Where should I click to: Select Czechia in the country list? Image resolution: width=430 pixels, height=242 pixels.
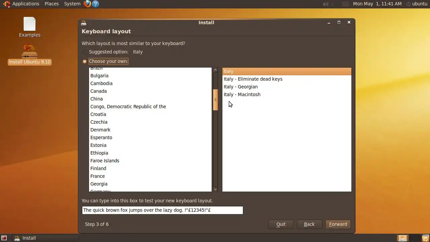click(x=150, y=122)
